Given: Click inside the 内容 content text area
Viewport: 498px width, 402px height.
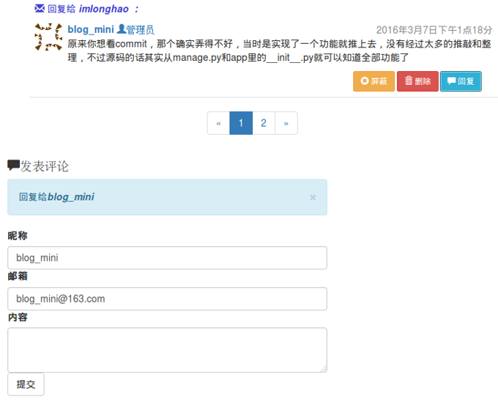Looking at the screenshot, I should pos(167,349).
